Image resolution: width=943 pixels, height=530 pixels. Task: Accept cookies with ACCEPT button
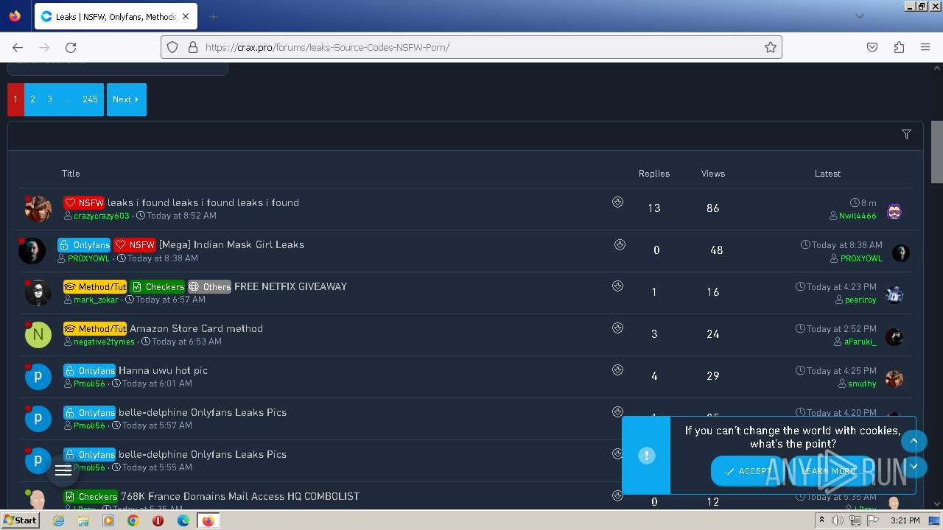click(x=747, y=471)
